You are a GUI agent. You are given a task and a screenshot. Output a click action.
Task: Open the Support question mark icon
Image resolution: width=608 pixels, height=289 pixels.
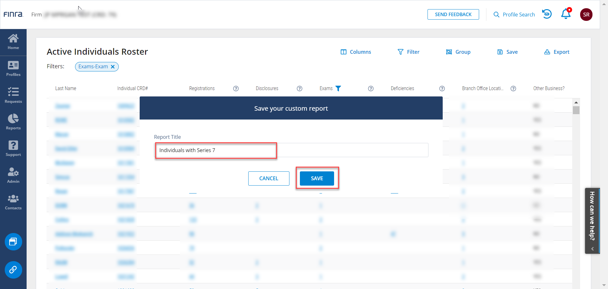tap(13, 148)
